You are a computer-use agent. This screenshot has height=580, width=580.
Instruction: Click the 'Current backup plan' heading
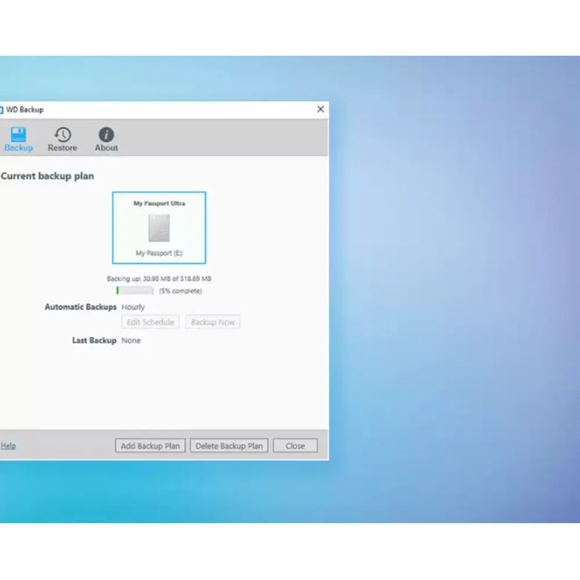(x=48, y=176)
